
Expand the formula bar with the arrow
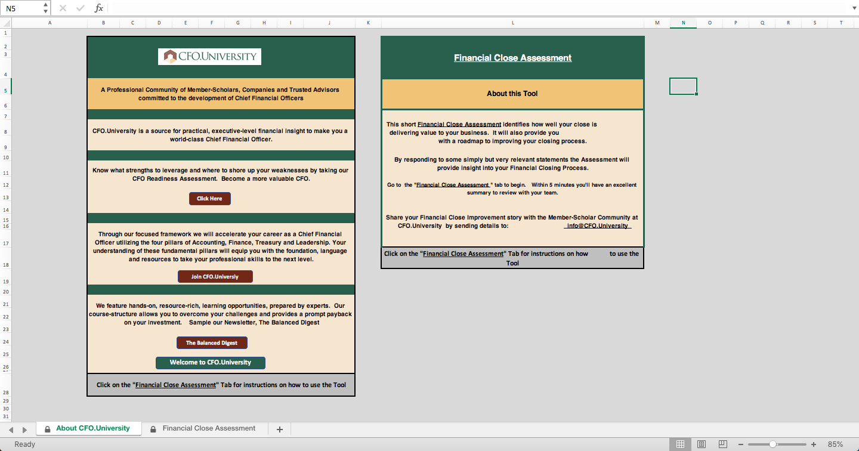854,8
